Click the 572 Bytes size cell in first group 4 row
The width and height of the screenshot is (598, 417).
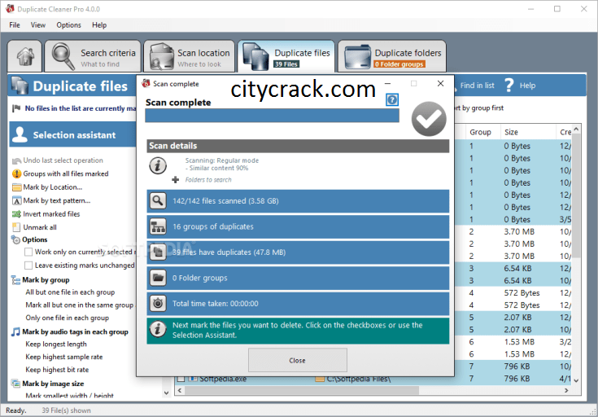click(x=522, y=293)
